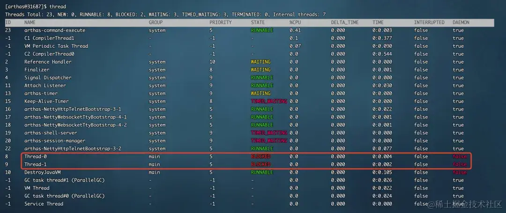Click TIMED_WAITING state of arthas-session-manager
The height and width of the screenshot is (213, 506).
(x=269, y=141)
